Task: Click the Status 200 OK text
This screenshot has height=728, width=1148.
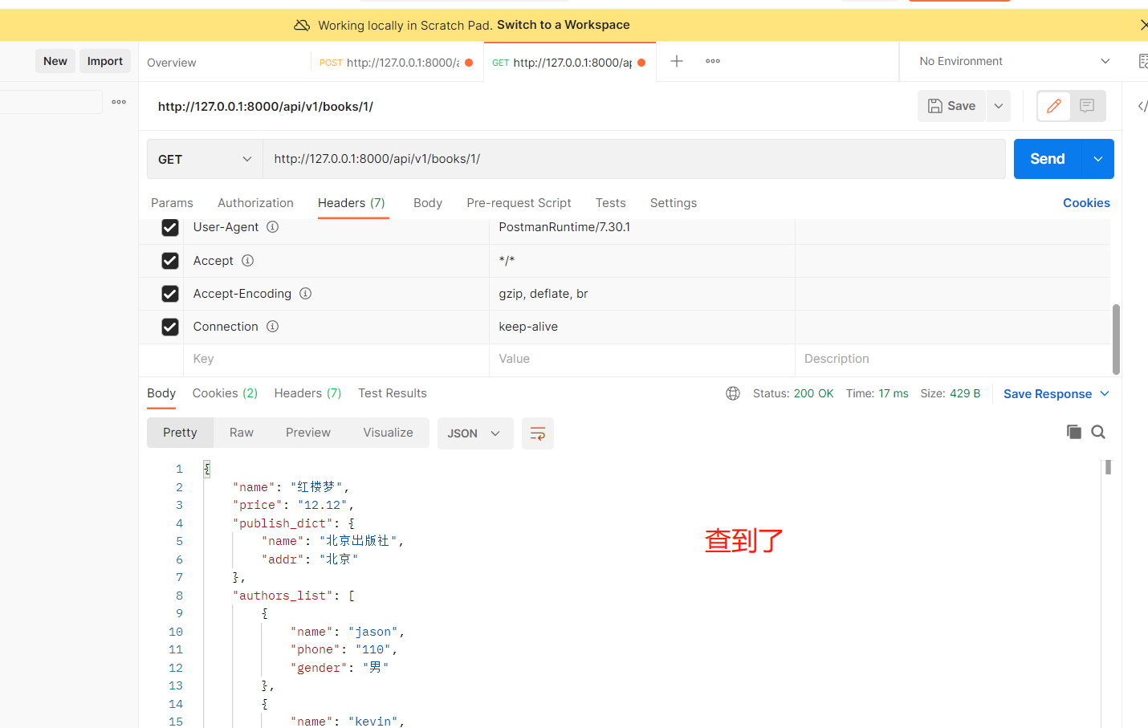Action: coord(793,393)
